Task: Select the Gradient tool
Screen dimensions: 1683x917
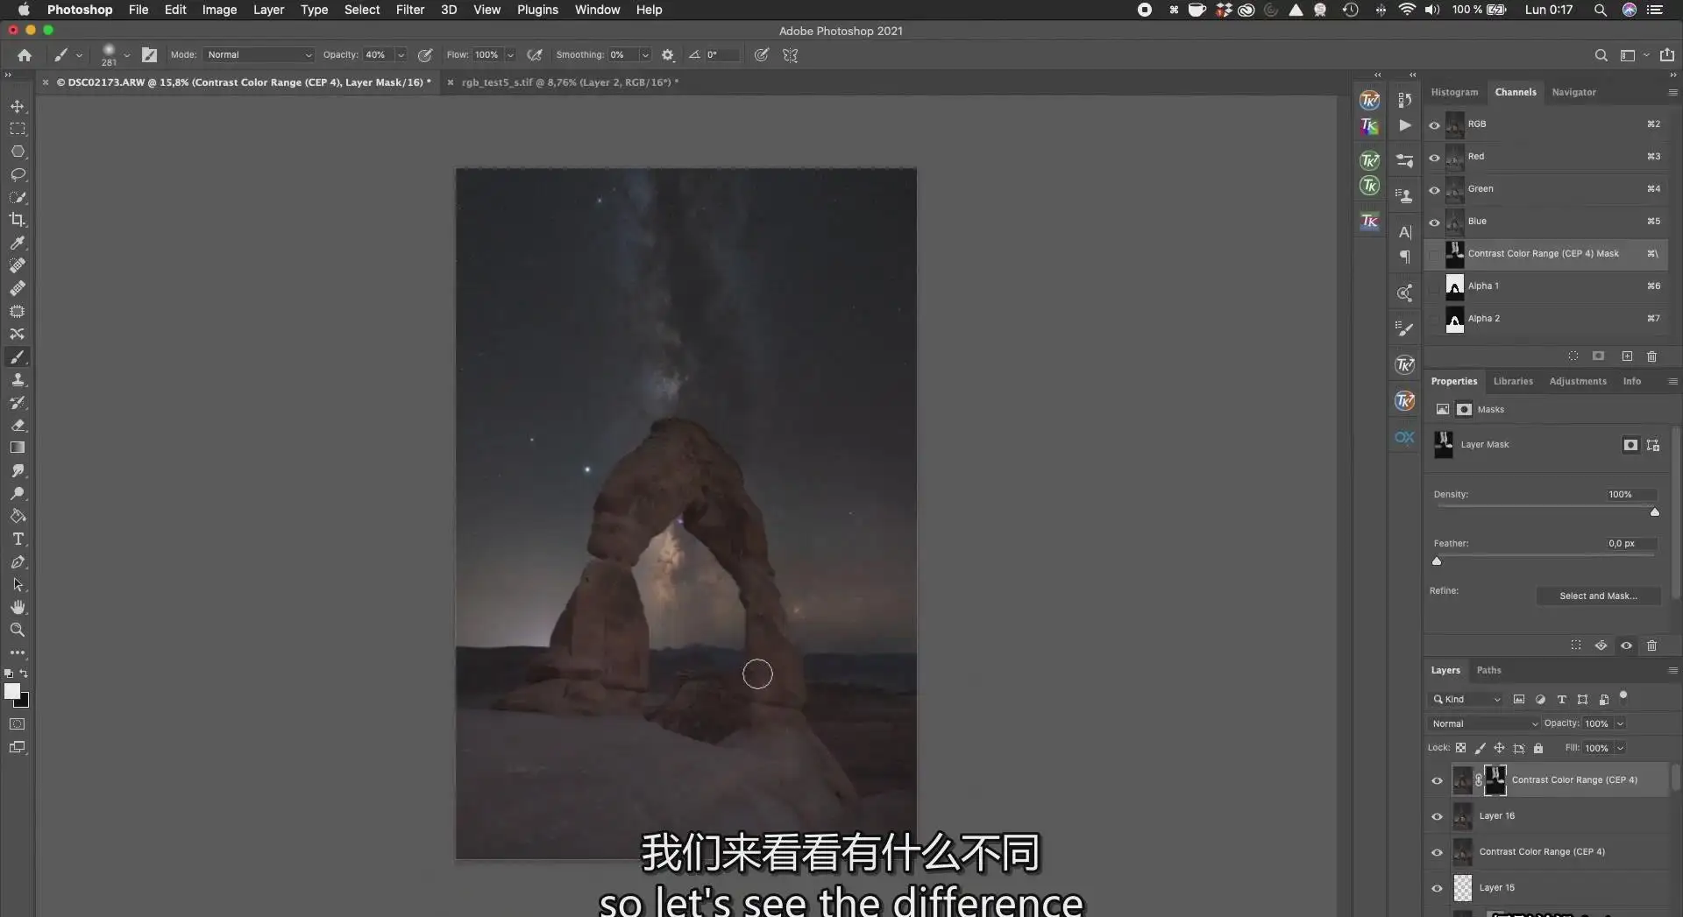Action: (18, 448)
